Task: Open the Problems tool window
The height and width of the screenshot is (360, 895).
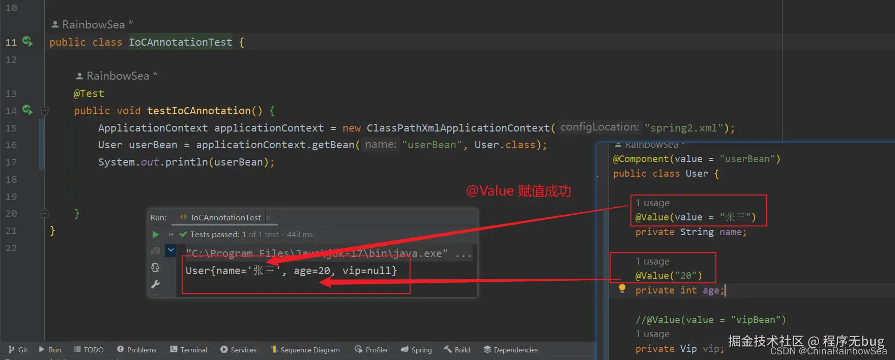Action: pos(136,350)
